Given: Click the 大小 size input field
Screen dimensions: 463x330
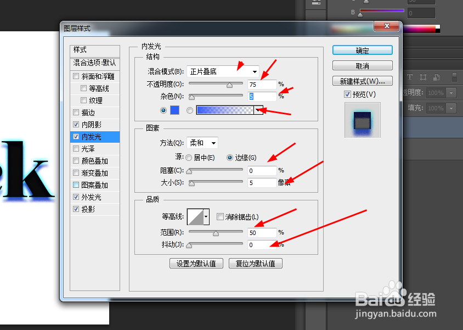Looking at the screenshot, I should [x=262, y=182].
